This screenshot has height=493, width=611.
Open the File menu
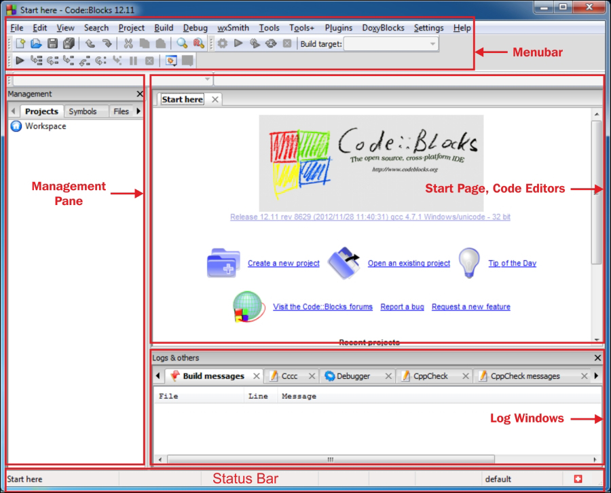pos(17,28)
